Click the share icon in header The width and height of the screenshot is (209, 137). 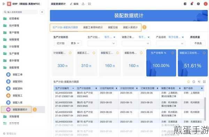(83, 4)
